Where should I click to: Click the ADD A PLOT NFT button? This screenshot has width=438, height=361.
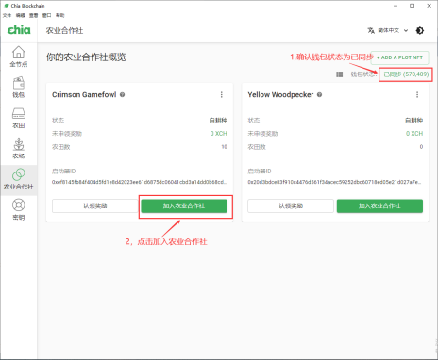coord(399,57)
